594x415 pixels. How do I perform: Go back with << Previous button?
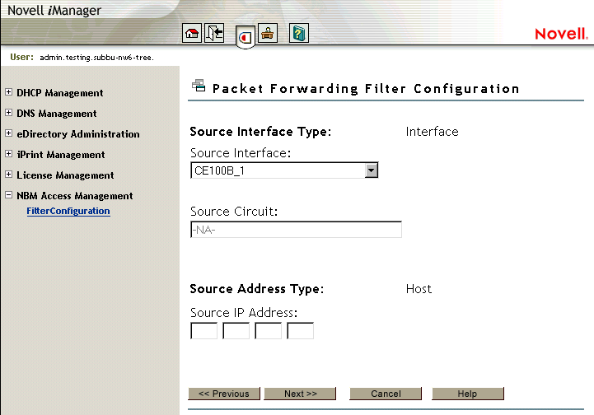point(224,394)
